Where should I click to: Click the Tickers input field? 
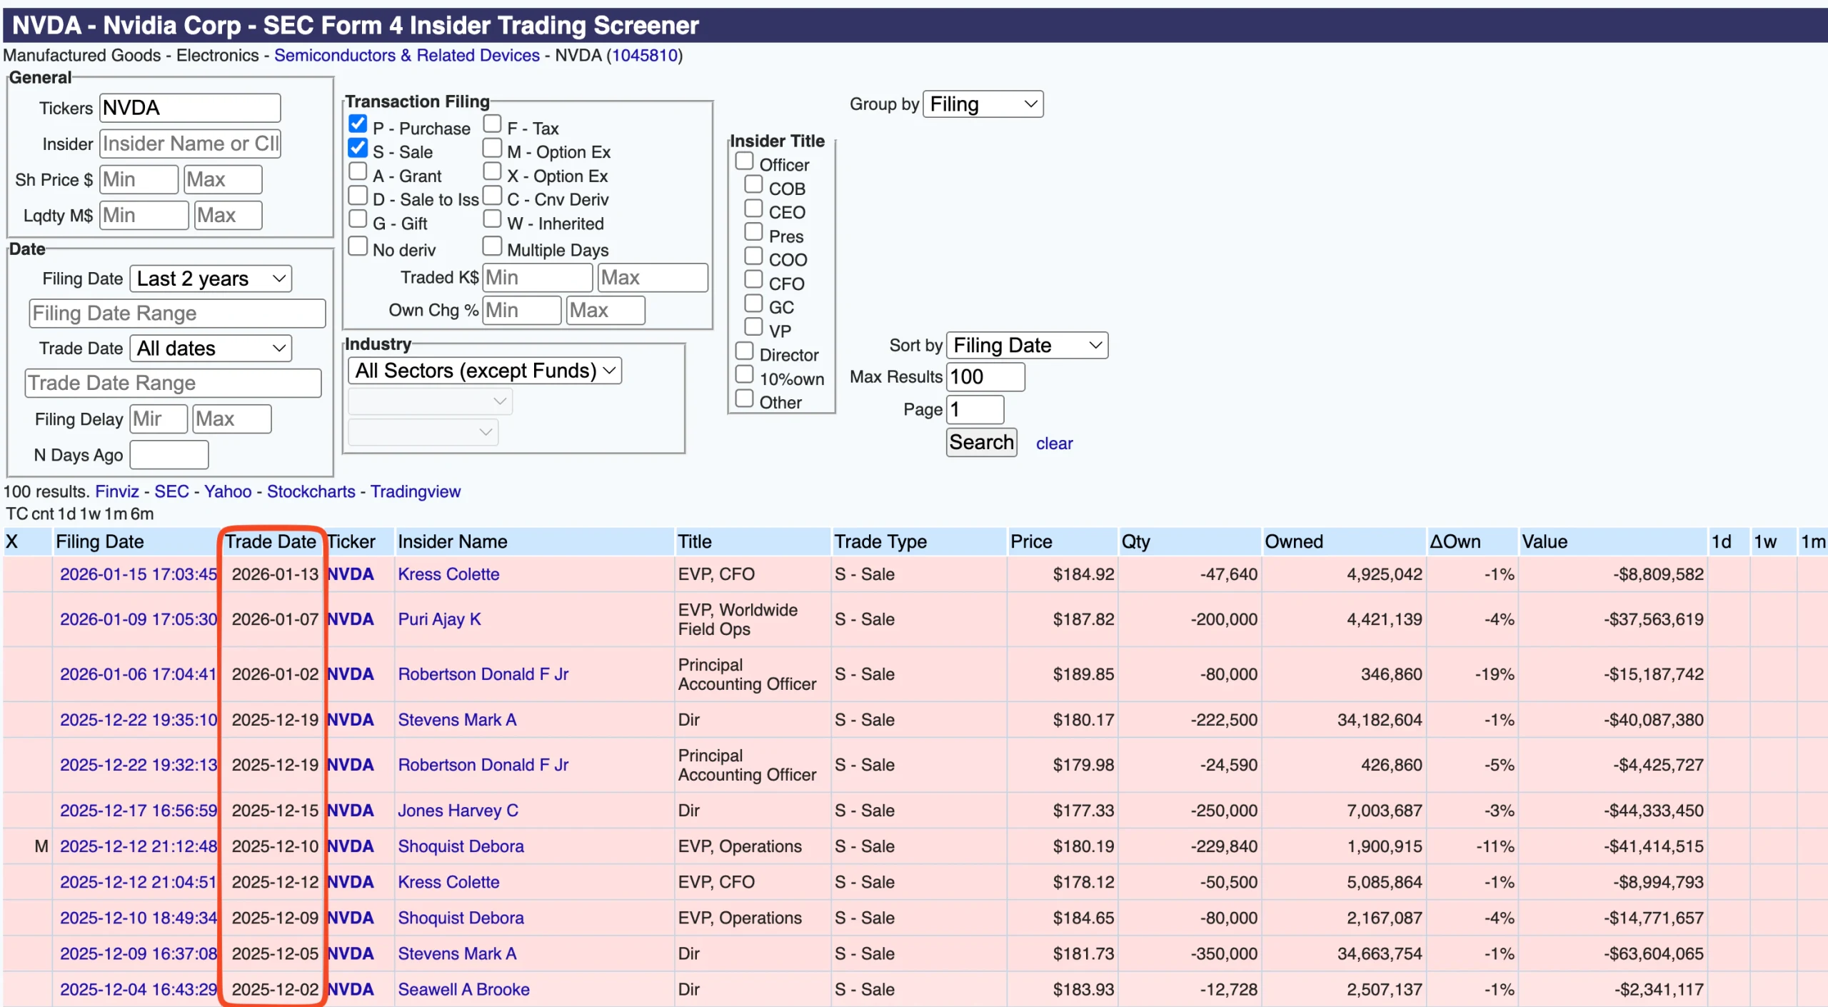pos(190,107)
